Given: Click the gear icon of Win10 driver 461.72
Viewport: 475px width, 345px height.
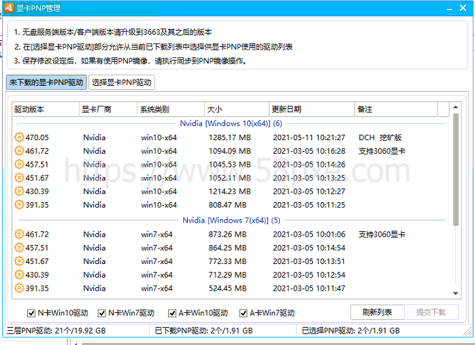Looking at the screenshot, I should (19, 150).
